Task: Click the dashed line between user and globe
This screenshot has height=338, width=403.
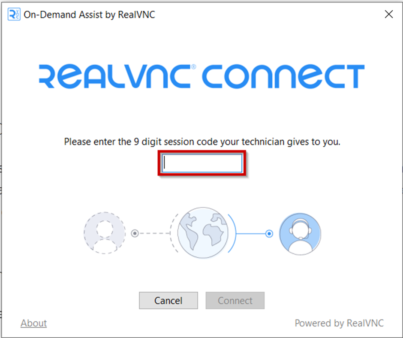Action: pos(154,233)
